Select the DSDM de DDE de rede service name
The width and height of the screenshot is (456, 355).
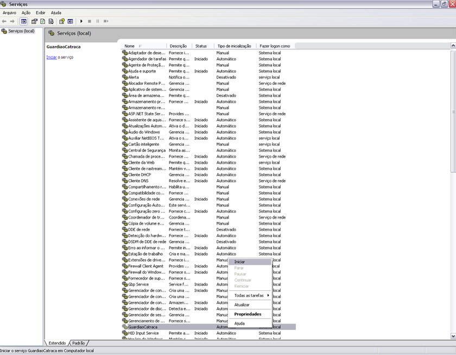click(147, 242)
